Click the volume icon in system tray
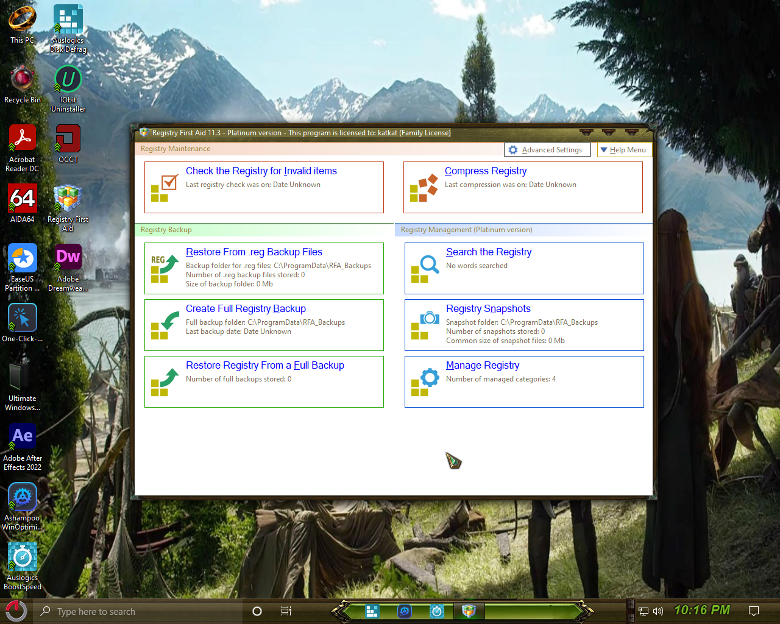780x624 pixels. tap(658, 611)
